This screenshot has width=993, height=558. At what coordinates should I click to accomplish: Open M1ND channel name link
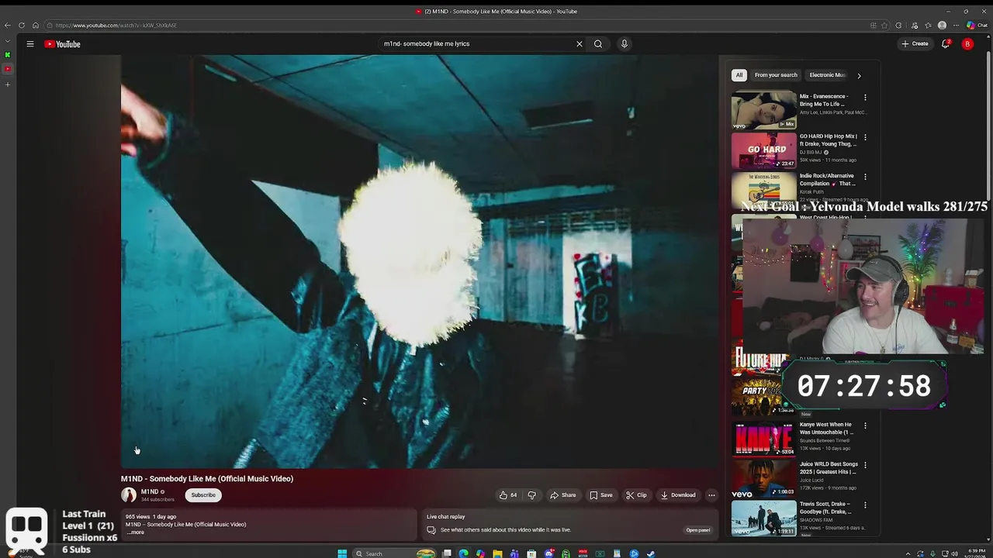tap(150, 492)
